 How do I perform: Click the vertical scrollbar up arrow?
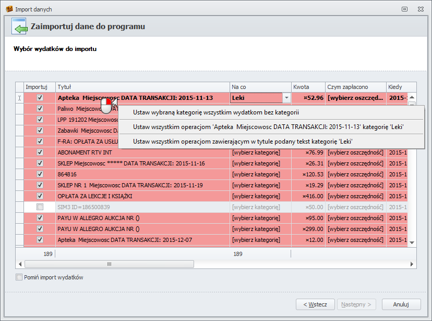[412, 97]
